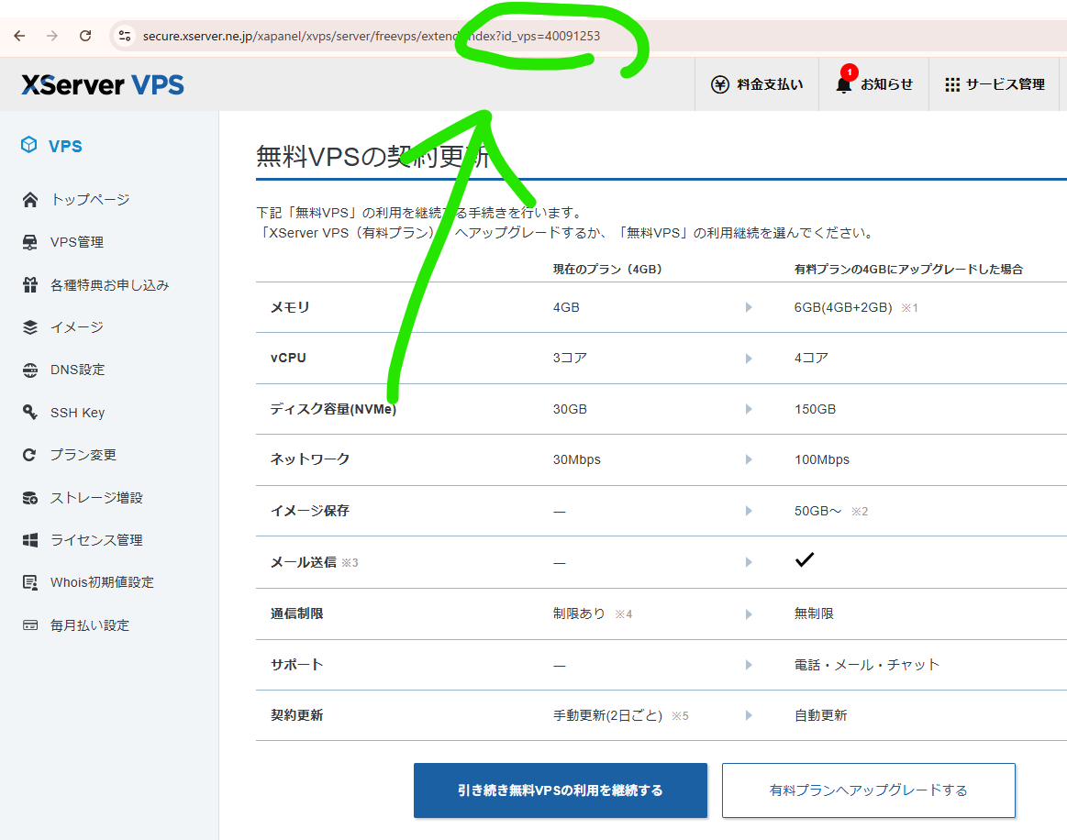Open Whois初期値設定 in the sidebar
Viewport: 1067px width, 840px height.
(x=102, y=582)
